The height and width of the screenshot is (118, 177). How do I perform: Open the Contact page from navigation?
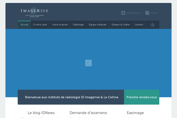[139, 25]
